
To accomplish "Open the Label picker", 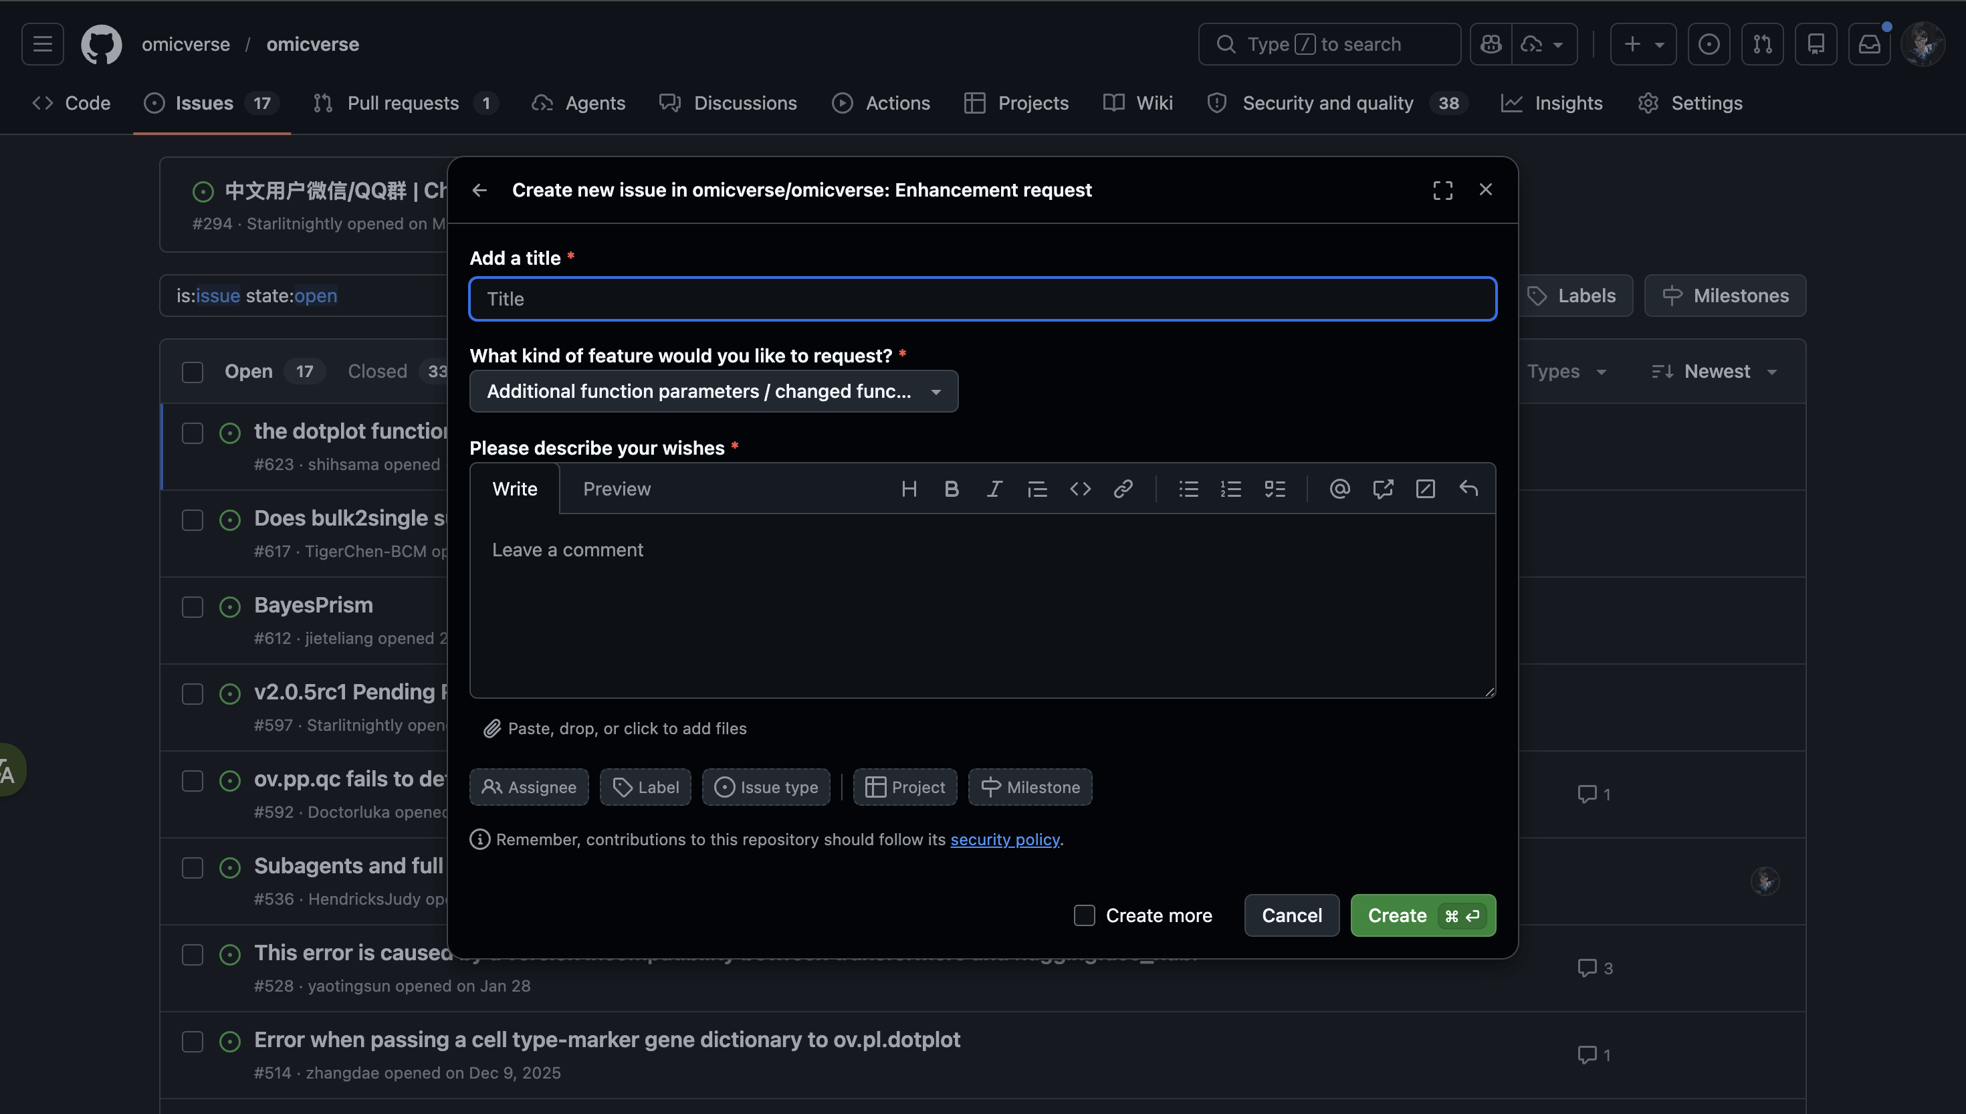I will point(645,787).
